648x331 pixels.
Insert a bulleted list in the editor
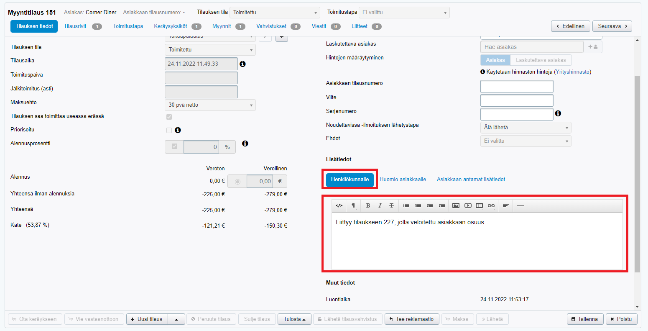click(406, 205)
